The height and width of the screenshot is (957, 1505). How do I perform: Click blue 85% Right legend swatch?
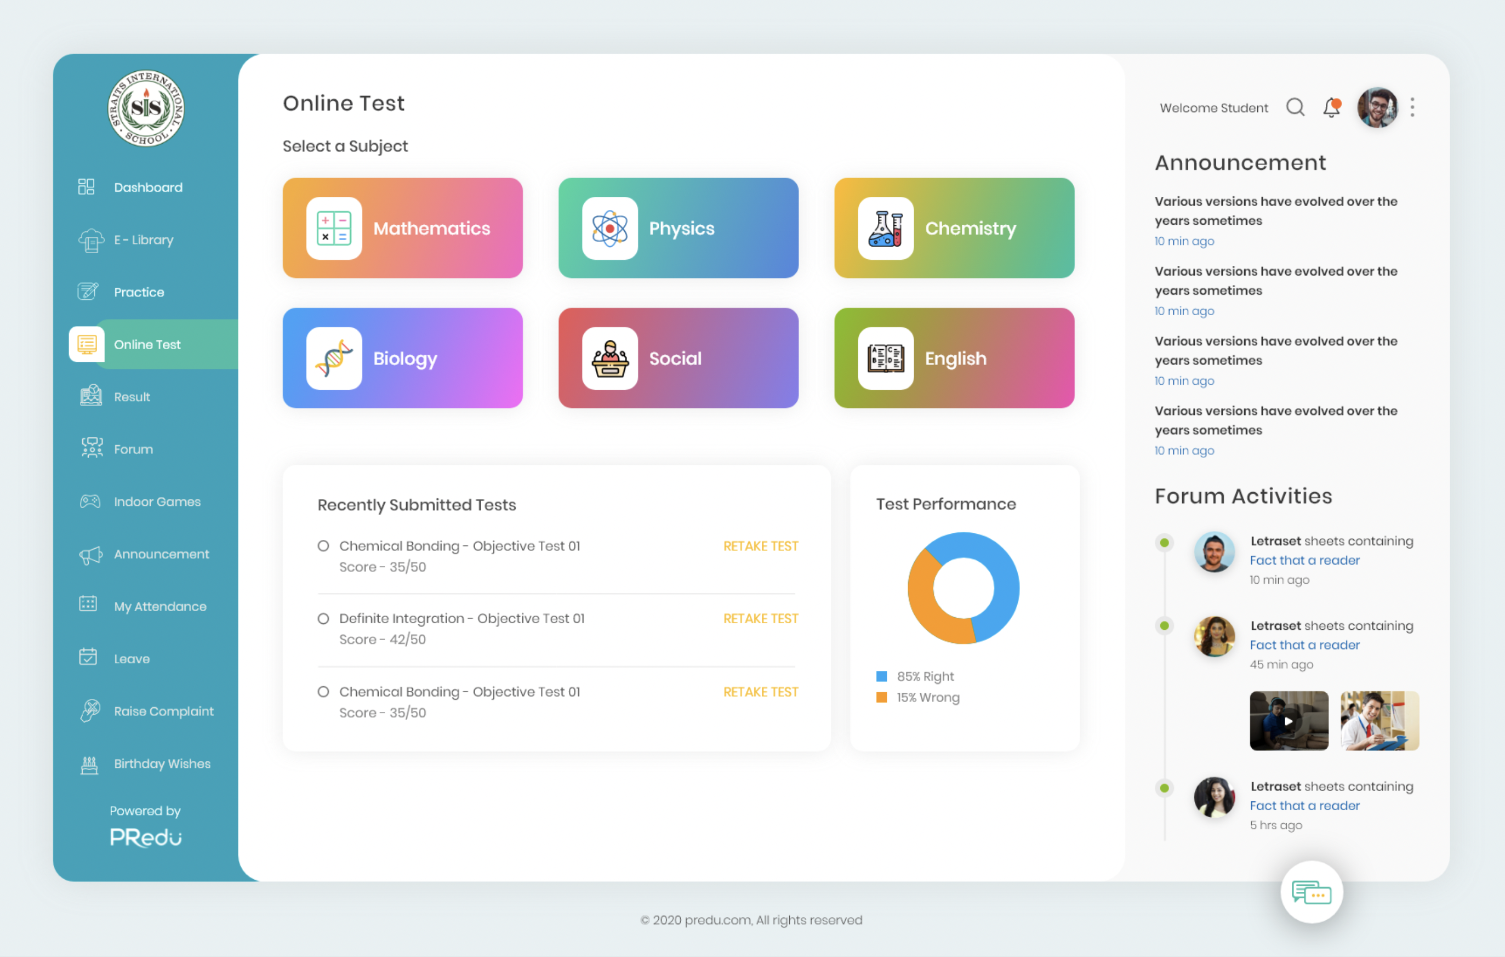[x=881, y=676]
